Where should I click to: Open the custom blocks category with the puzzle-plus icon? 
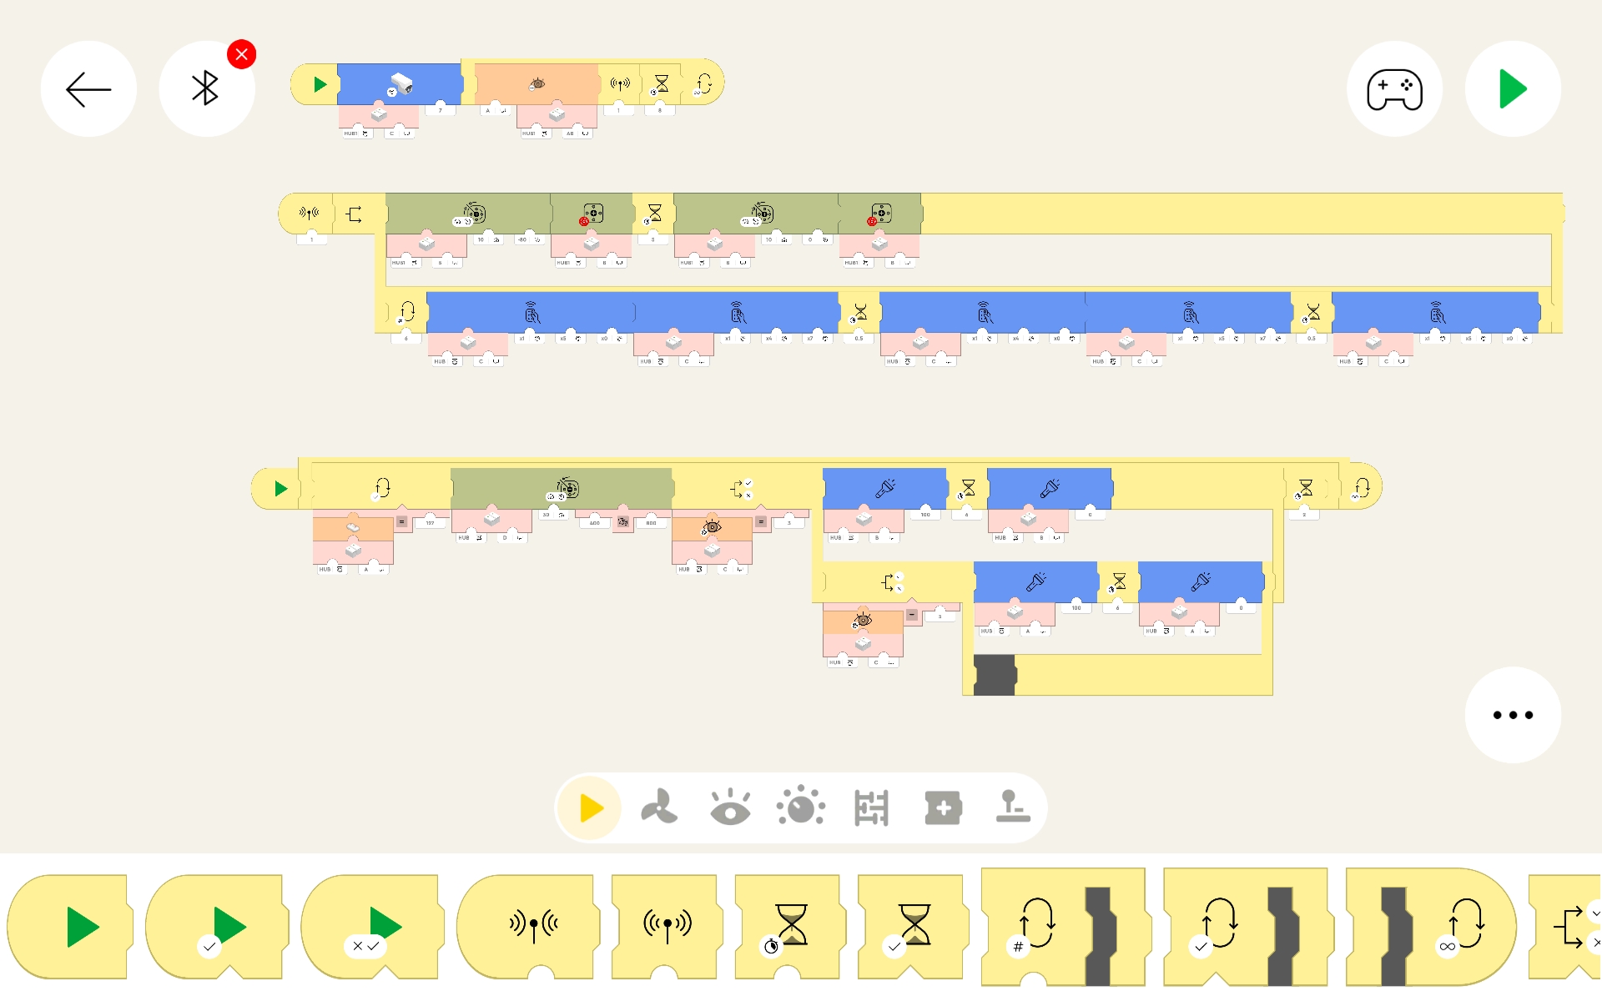pyautogui.click(x=943, y=807)
